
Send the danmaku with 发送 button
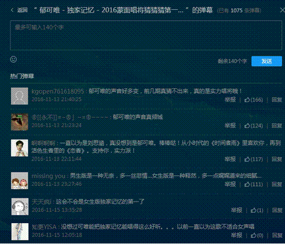tap(267, 61)
